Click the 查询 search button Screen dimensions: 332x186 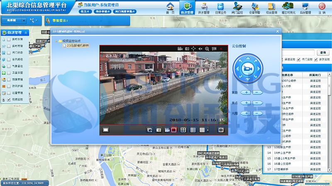click(x=323, y=53)
